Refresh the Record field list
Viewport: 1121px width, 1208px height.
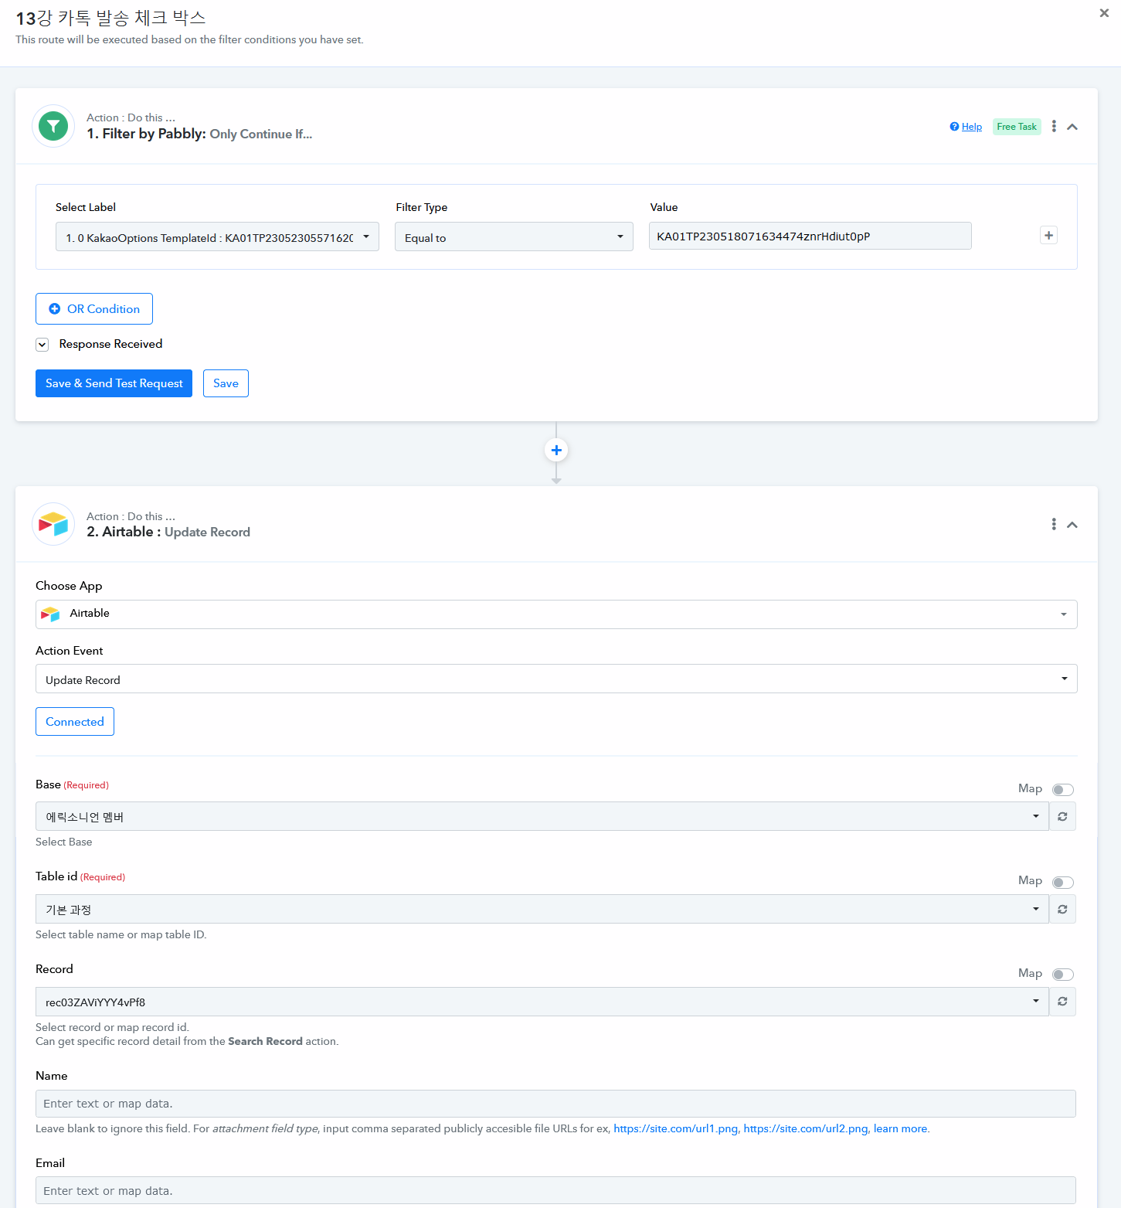(1062, 1002)
